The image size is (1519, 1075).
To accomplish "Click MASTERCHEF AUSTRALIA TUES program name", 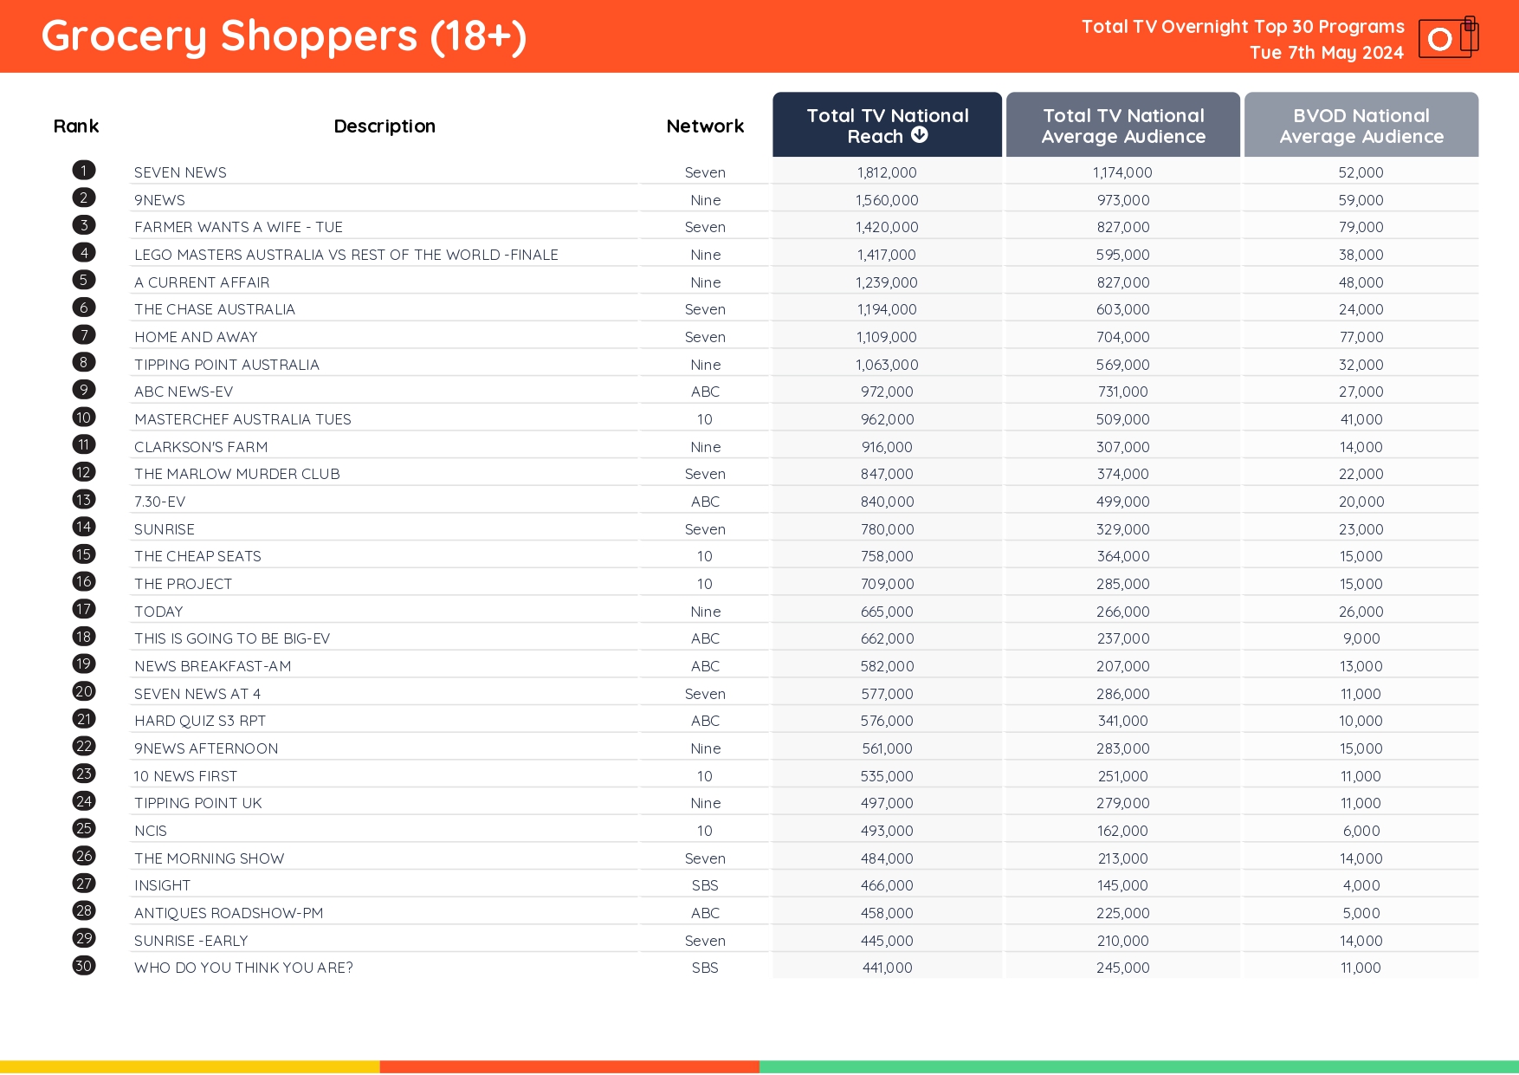I will [242, 419].
